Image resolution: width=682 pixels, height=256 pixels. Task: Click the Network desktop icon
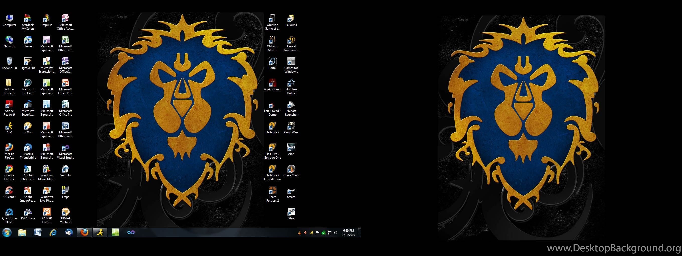pyautogui.click(x=9, y=42)
